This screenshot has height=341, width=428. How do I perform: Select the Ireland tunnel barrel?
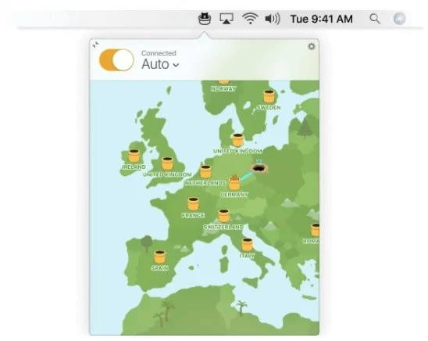[x=134, y=156]
